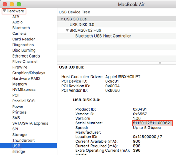Click the Vendor ID value 0x6557
This screenshot has width=176, height=155.
pyautogui.click(x=140, y=114)
